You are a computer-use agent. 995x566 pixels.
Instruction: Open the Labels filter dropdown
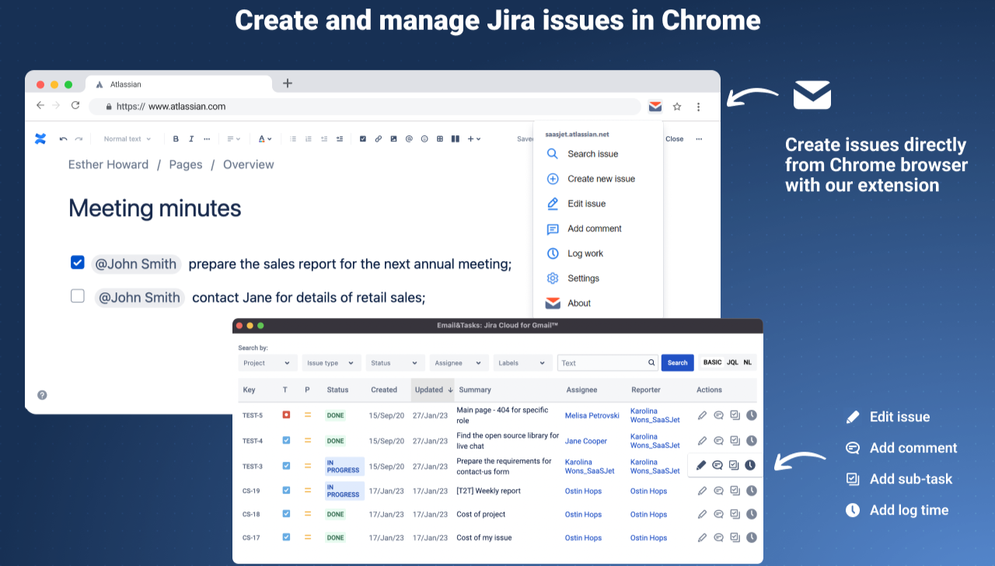523,363
